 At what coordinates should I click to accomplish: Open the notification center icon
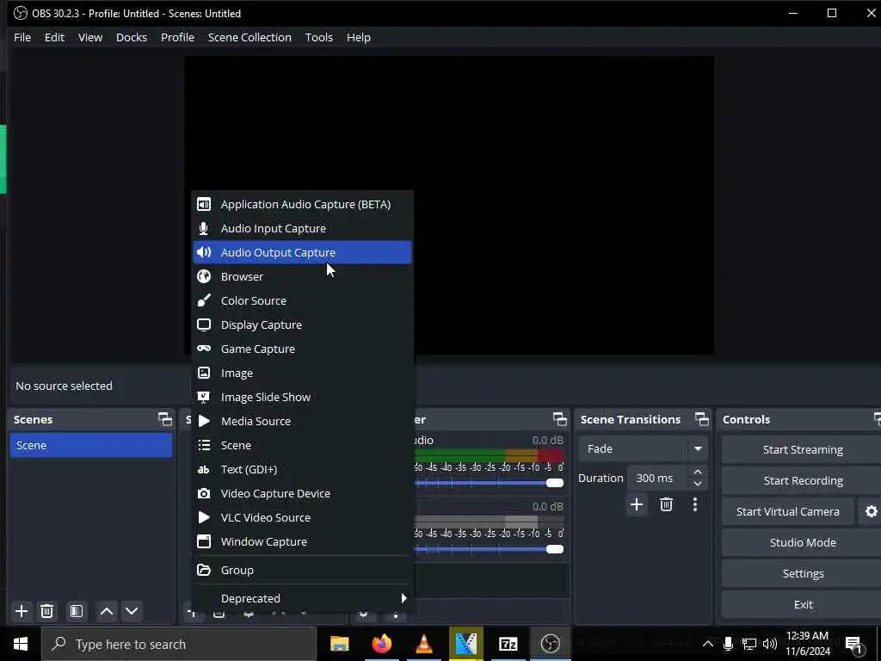(854, 645)
